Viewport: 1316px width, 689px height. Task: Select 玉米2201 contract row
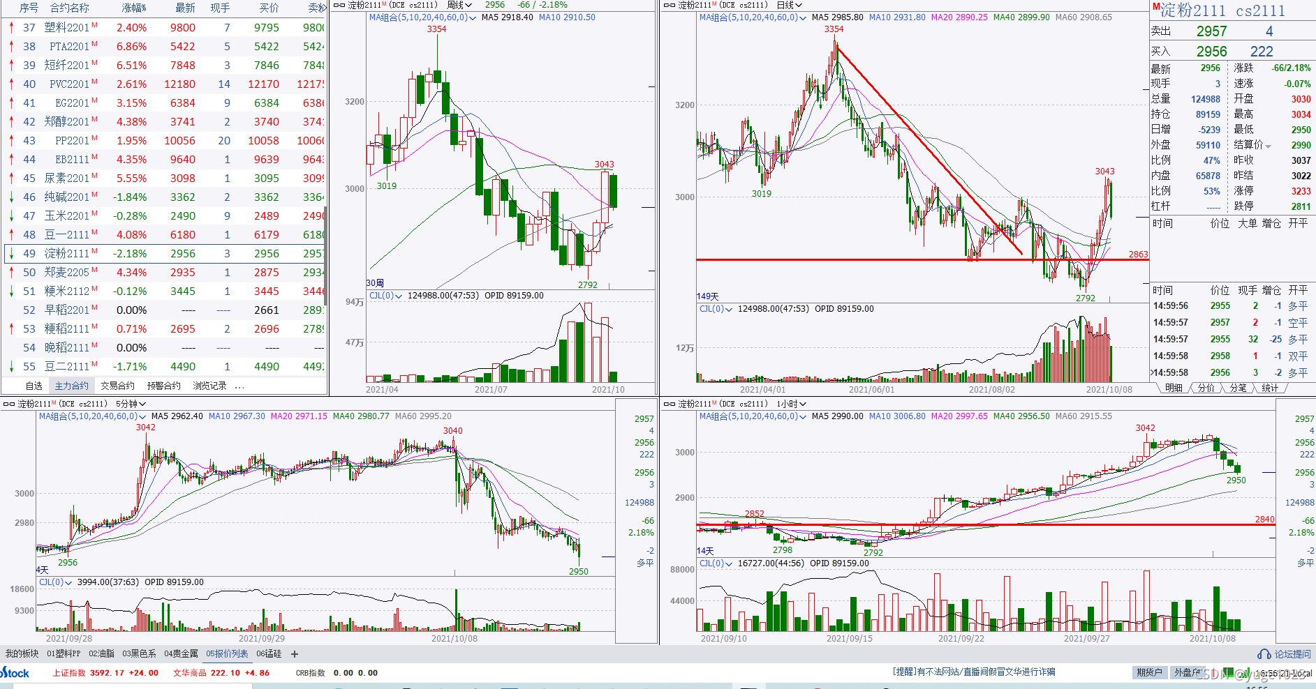click(x=165, y=216)
